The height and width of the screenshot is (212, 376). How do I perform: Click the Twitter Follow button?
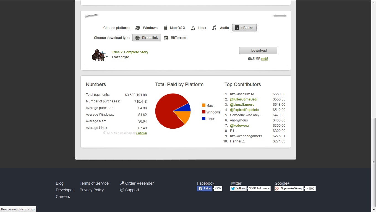coord(238,189)
